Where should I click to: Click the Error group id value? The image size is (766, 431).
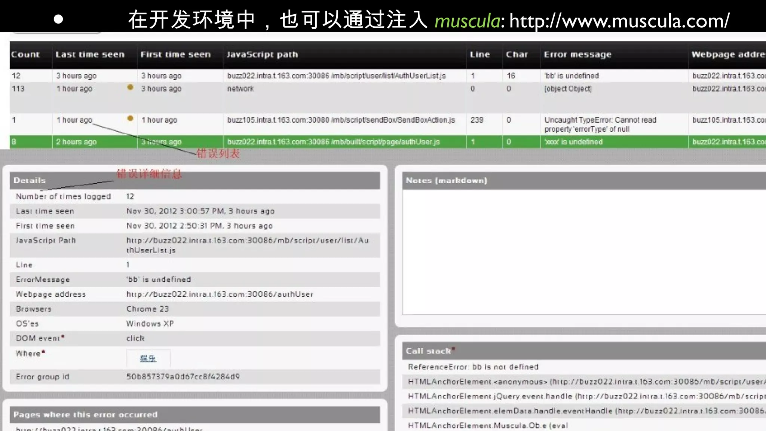pos(183,377)
